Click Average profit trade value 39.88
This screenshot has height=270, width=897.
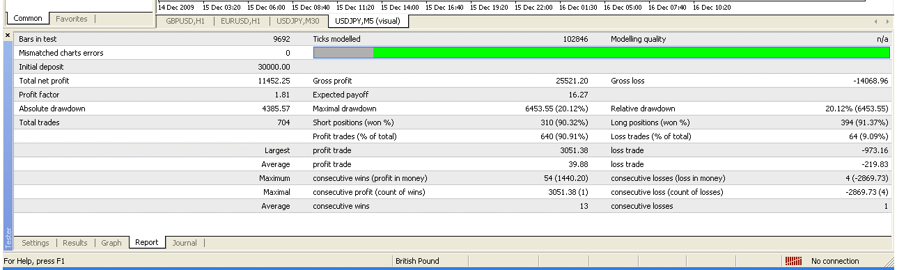[578, 164]
